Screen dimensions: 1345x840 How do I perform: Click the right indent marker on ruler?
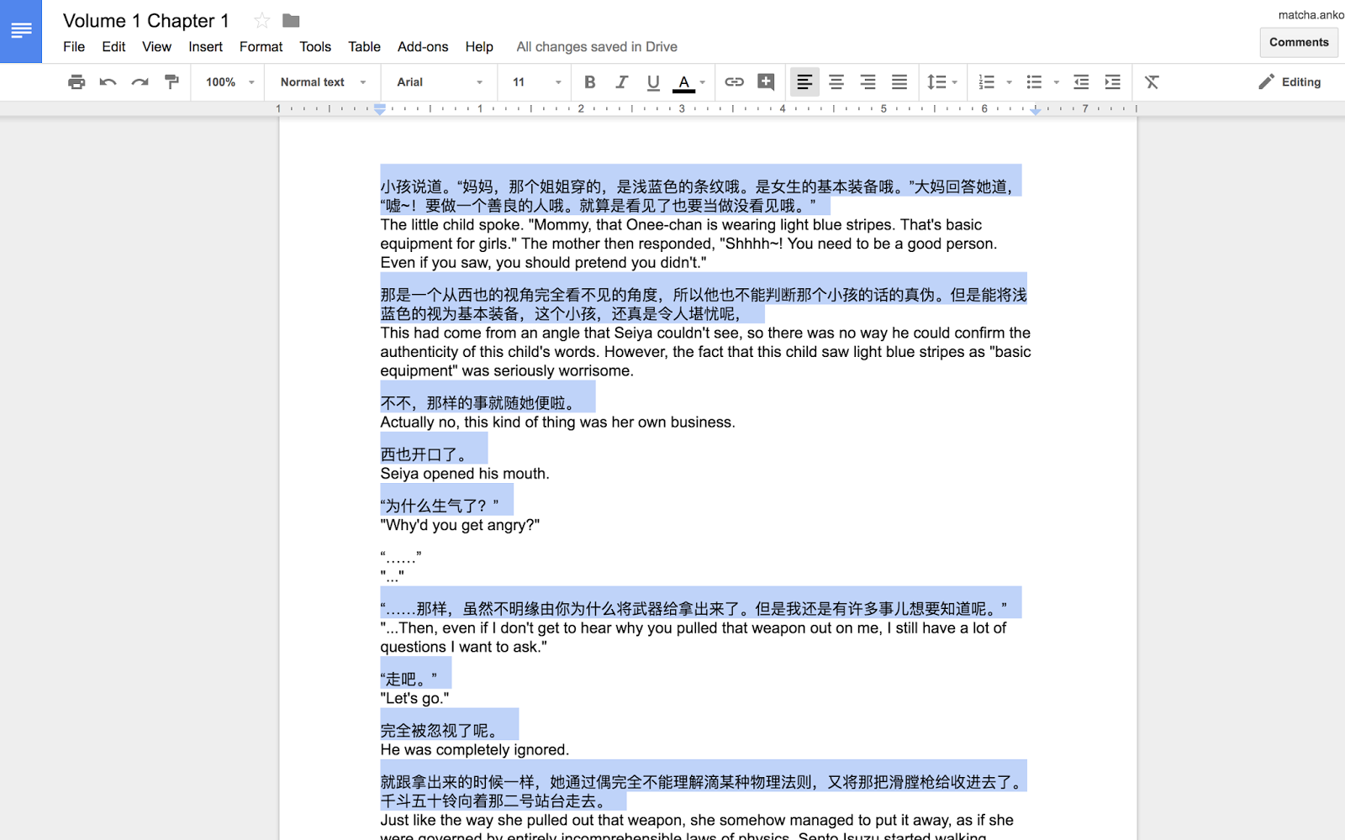click(1036, 111)
